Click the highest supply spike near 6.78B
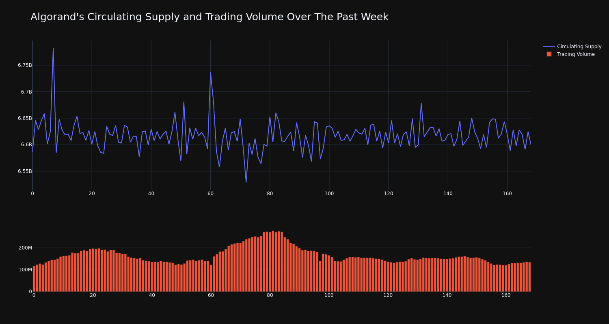Image resolution: width=609 pixels, height=324 pixels. pyautogui.click(x=53, y=49)
